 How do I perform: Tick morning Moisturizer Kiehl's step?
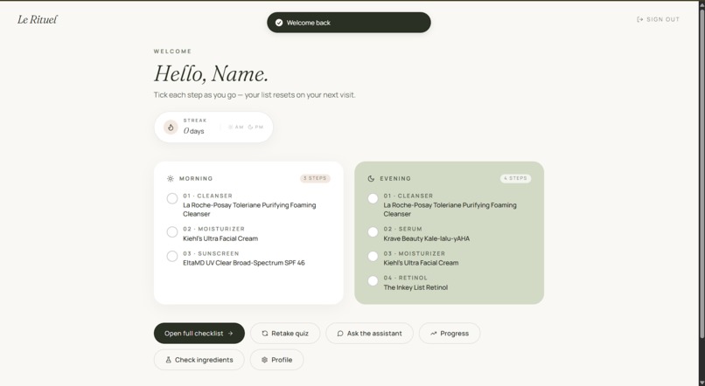click(x=172, y=232)
